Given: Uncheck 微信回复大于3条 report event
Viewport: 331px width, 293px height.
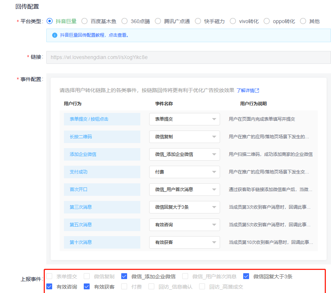Looking at the screenshot, I should click(246, 276).
